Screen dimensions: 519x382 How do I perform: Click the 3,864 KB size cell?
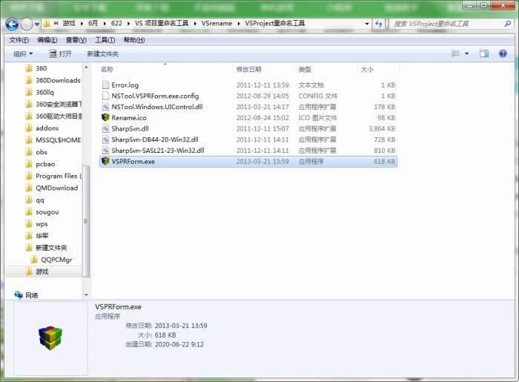382,128
